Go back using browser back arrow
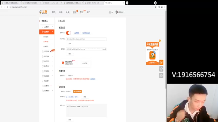Screen dimensions: 218x122 click(2, 7)
